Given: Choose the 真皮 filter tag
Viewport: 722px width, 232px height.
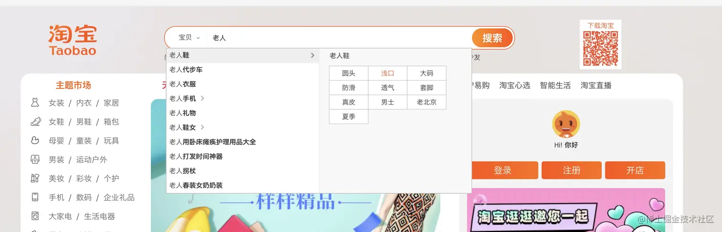Looking at the screenshot, I should (349, 102).
